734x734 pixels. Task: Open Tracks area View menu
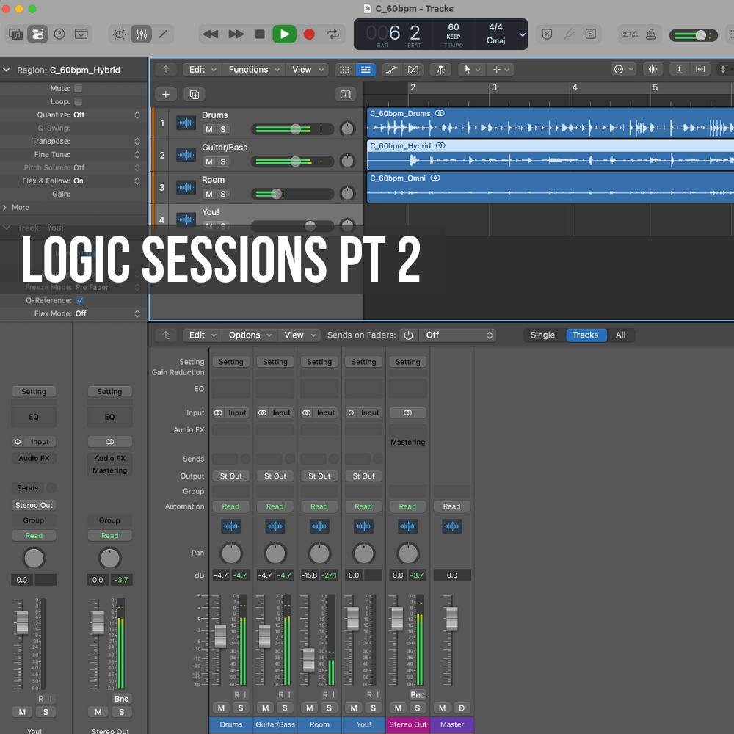(308, 70)
